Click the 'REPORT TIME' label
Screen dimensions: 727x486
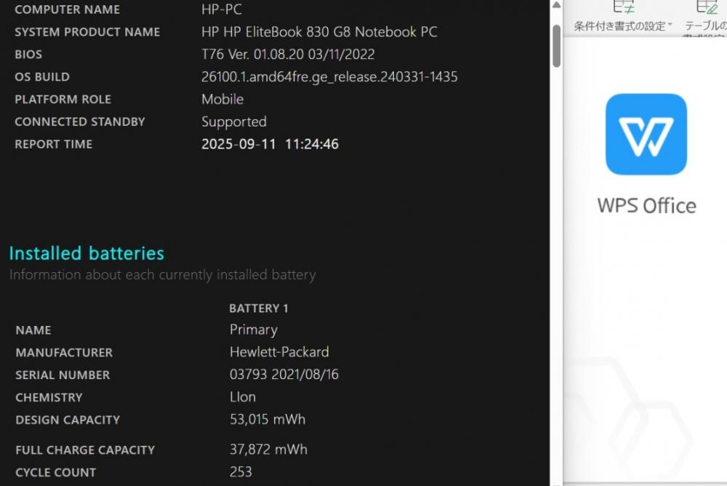[x=54, y=144]
